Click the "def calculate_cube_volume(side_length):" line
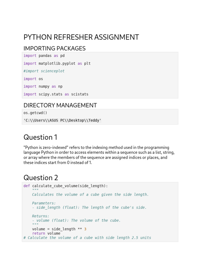Viewport: 200px width, 267px height. point(66,186)
